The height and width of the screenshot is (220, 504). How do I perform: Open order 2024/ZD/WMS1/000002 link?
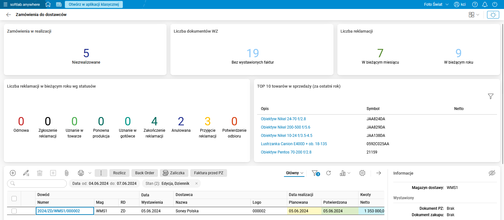click(x=59, y=211)
